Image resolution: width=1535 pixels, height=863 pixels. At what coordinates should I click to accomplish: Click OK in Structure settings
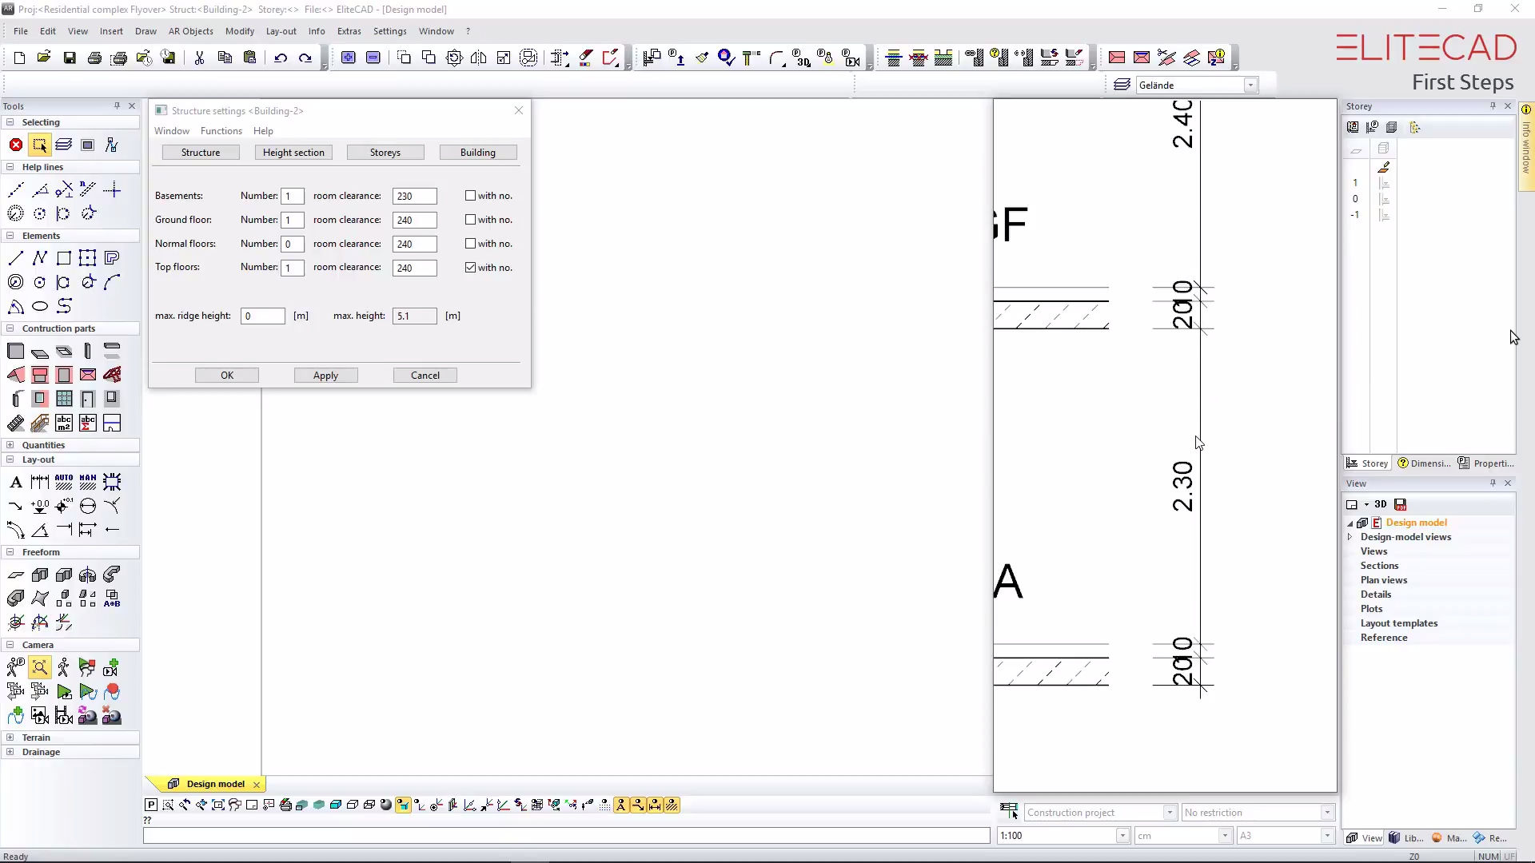(227, 376)
